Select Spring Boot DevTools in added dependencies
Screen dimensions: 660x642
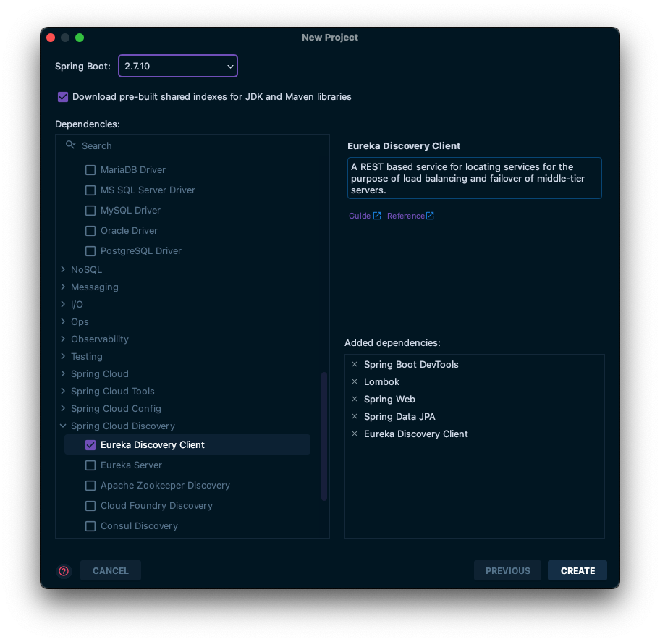tap(411, 364)
